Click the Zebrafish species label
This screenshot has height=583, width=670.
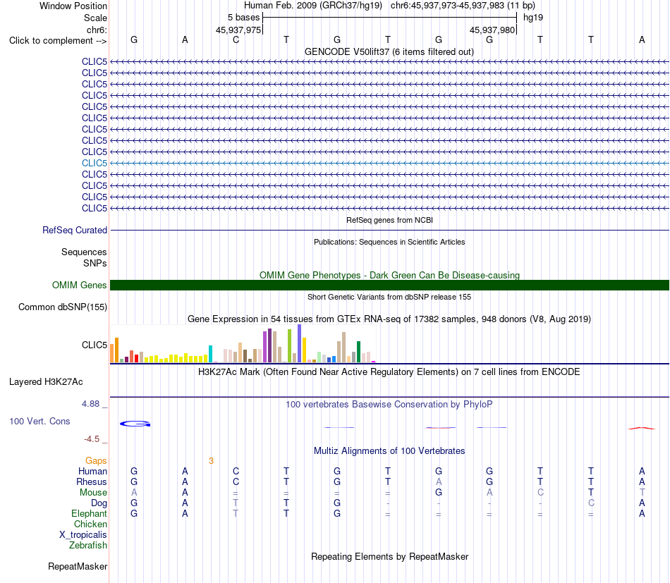(x=88, y=546)
